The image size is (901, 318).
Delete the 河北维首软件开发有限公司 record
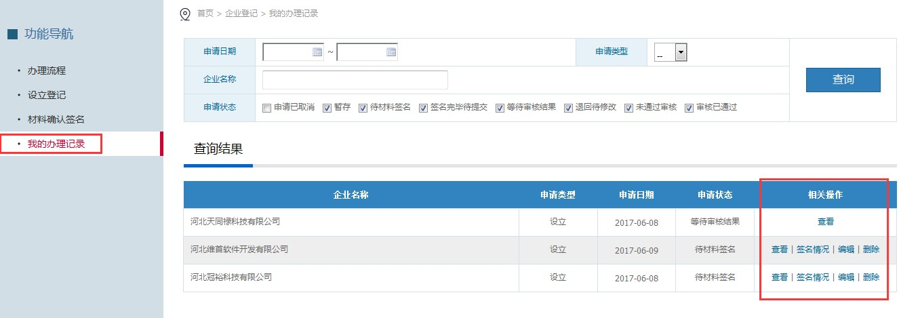[870, 250]
